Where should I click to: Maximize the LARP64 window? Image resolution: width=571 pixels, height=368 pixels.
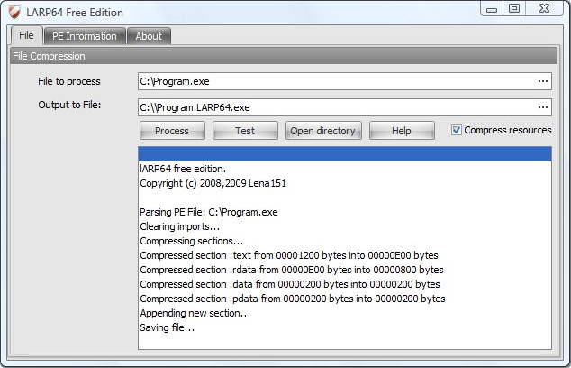(x=514, y=8)
